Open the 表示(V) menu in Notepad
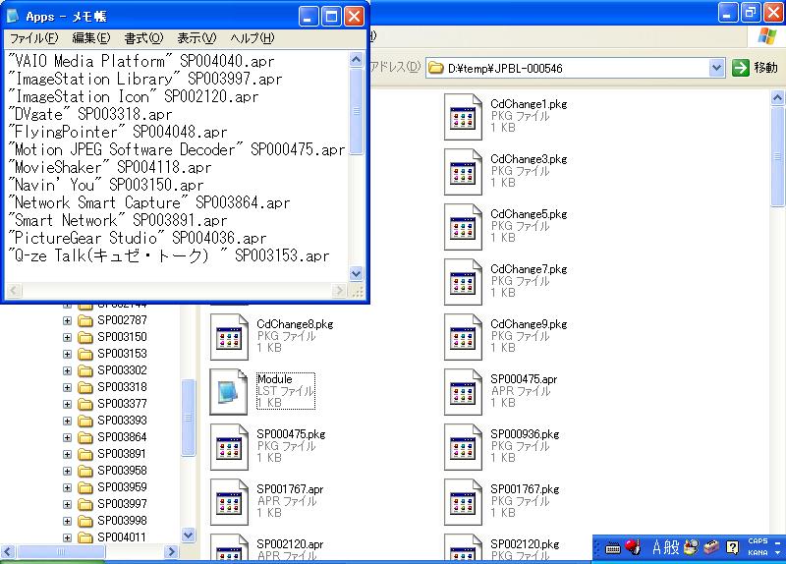The width and height of the screenshot is (786, 564). (x=196, y=38)
